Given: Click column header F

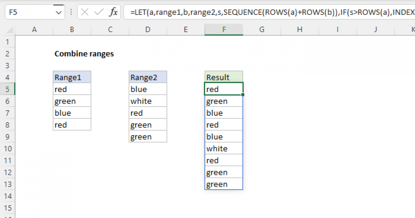Looking at the screenshot, I should [x=223, y=30].
